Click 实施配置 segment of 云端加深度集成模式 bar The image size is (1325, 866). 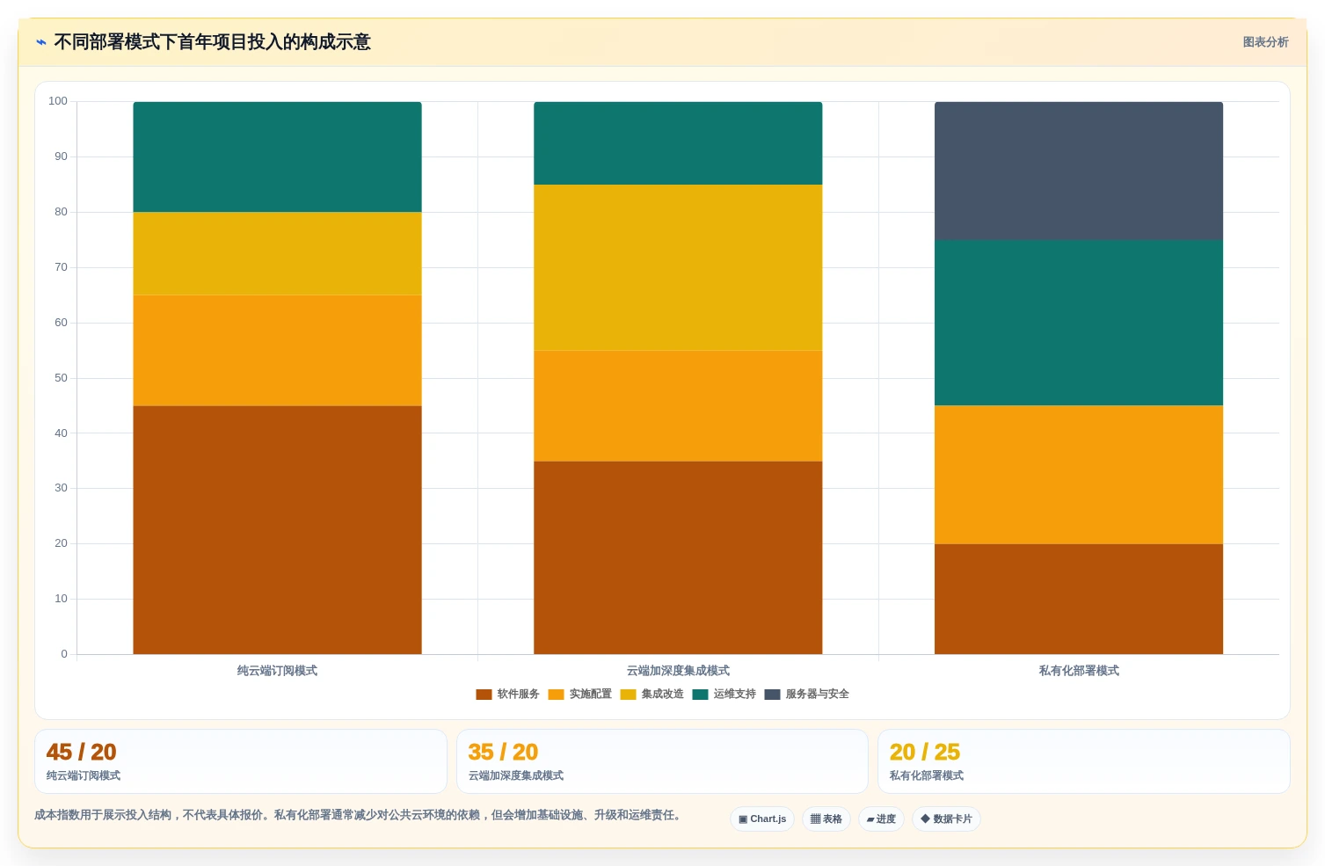pyautogui.click(x=678, y=406)
